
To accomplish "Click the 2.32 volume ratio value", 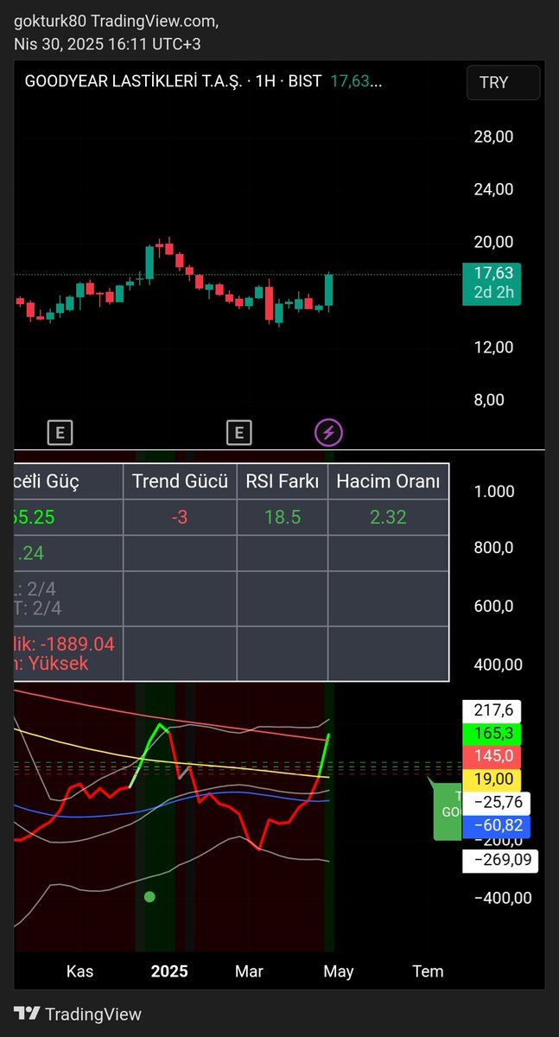I will tap(388, 518).
